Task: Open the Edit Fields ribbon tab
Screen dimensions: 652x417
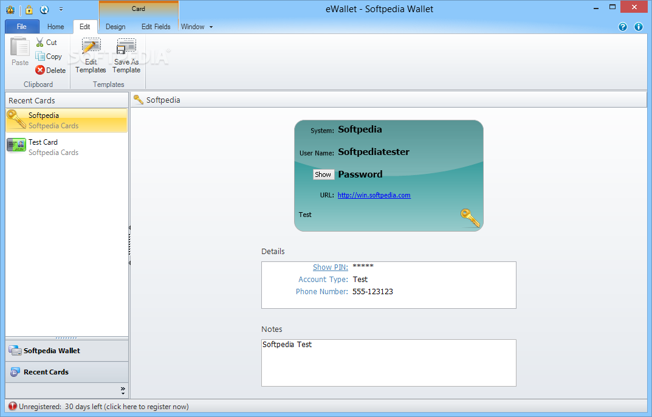Action: [156, 27]
